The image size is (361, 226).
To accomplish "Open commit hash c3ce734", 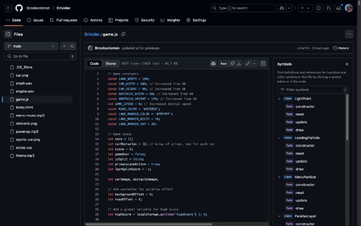I will (x=303, y=48).
